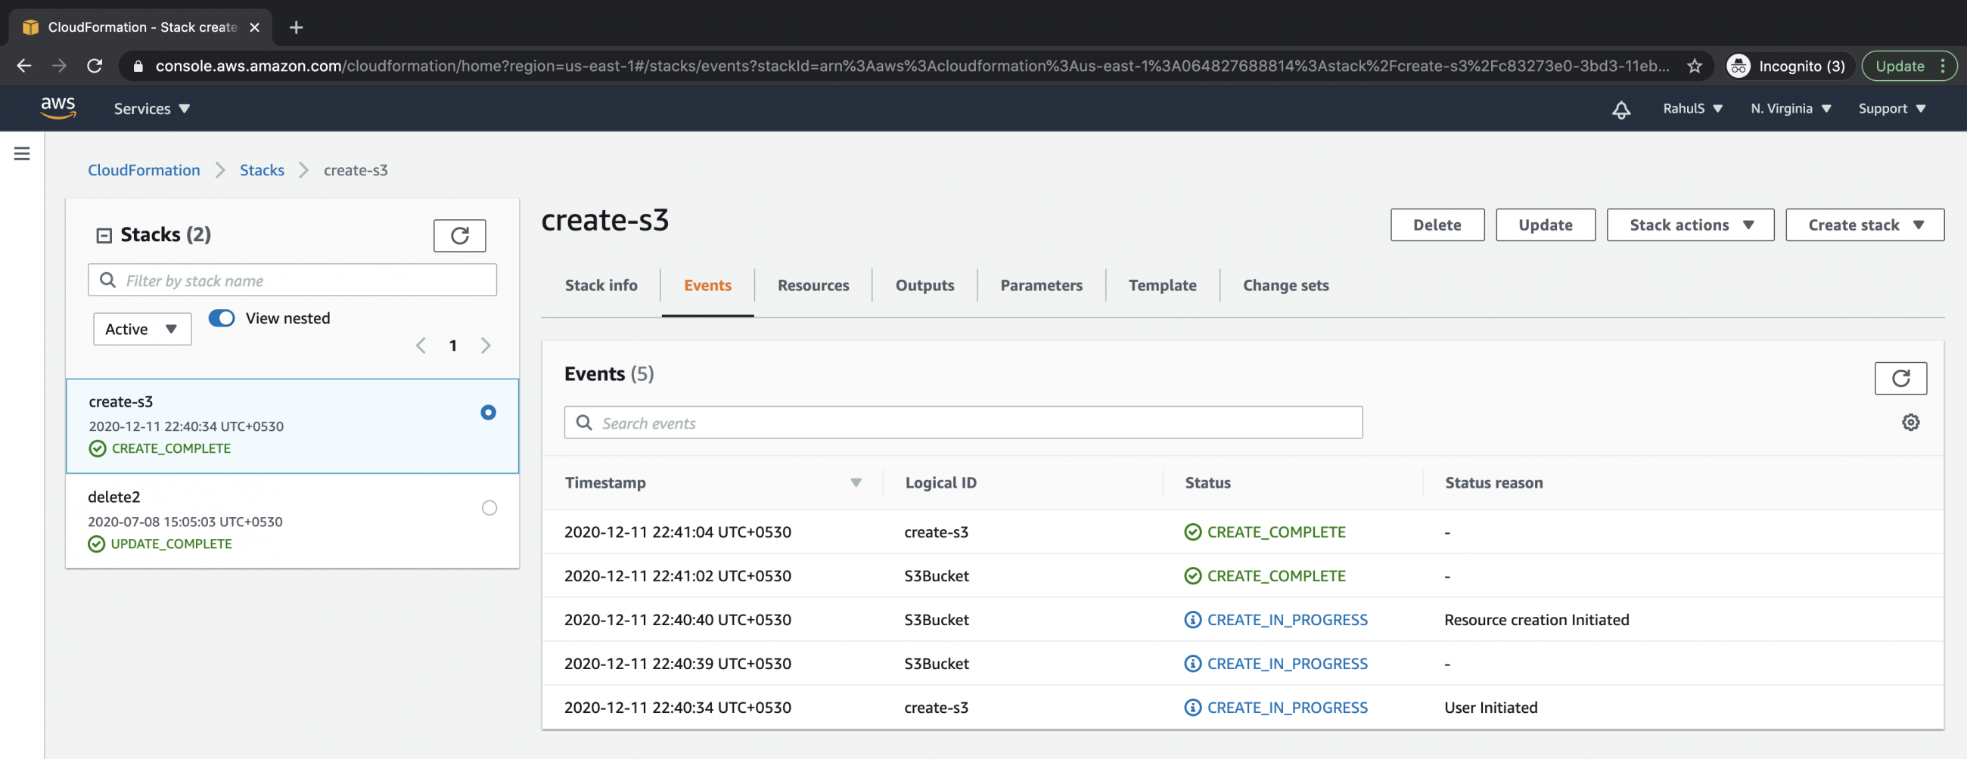The height and width of the screenshot is (759, 1967).
Task: Click the Update stack button
Action: [x=1545, y=225]
